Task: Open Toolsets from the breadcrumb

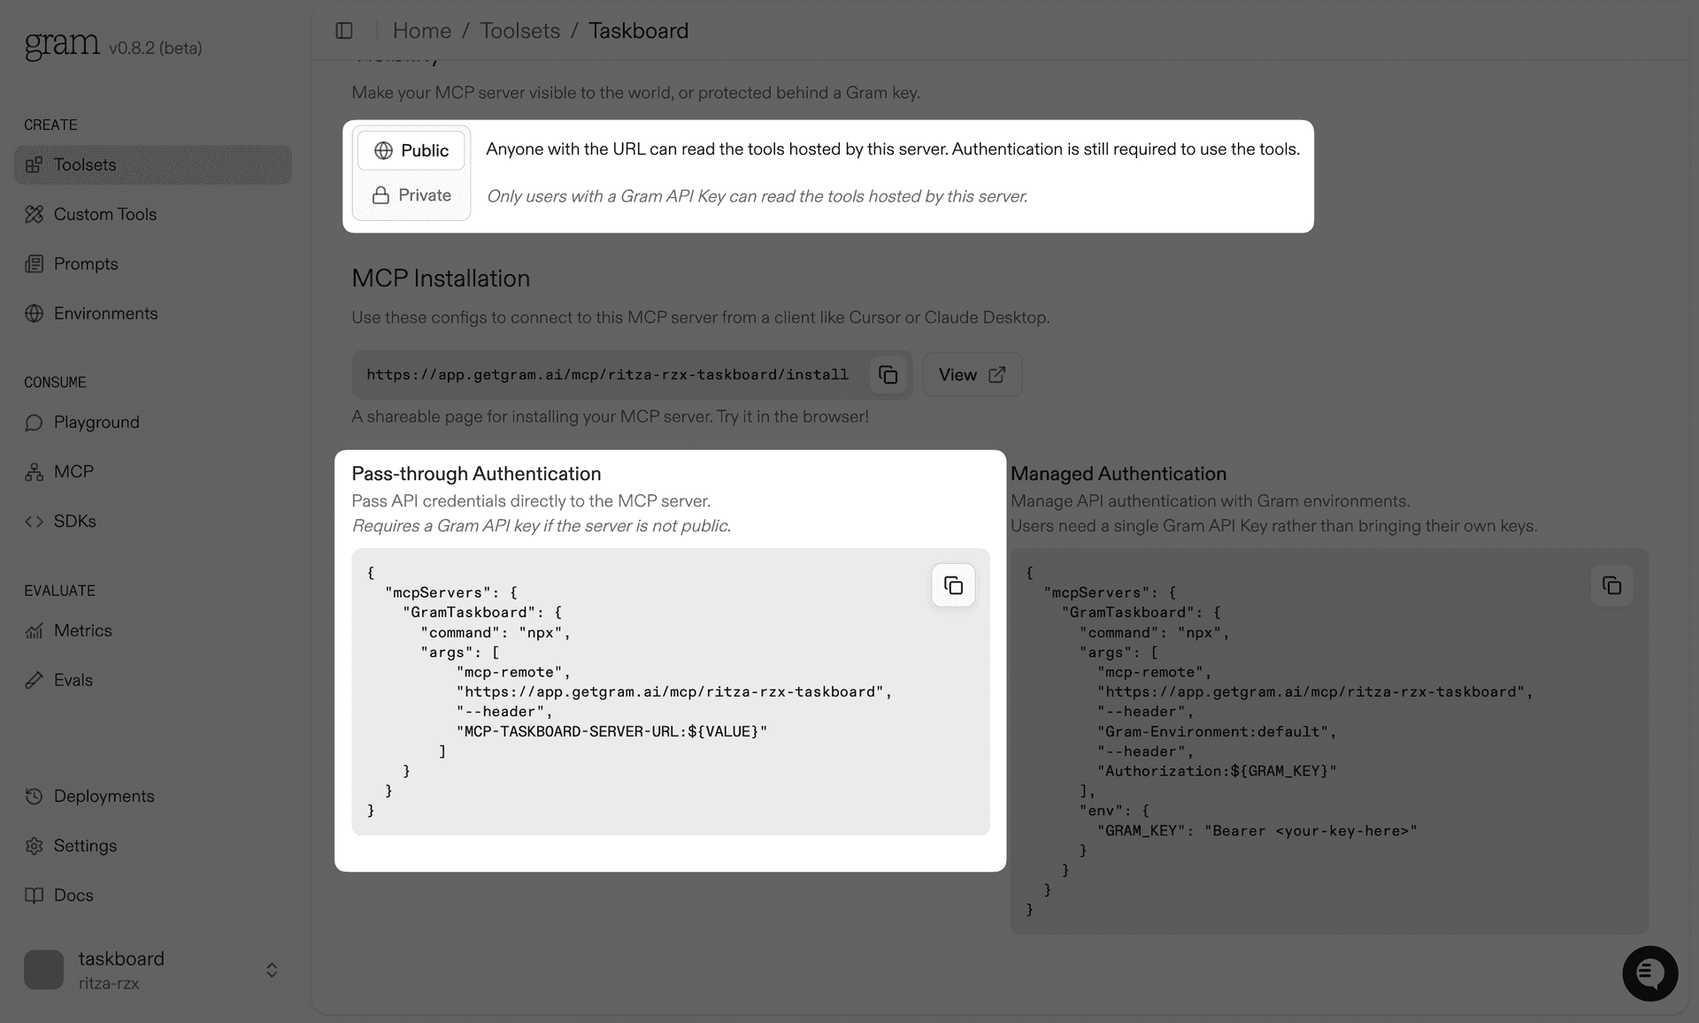Action: (519, 30)
